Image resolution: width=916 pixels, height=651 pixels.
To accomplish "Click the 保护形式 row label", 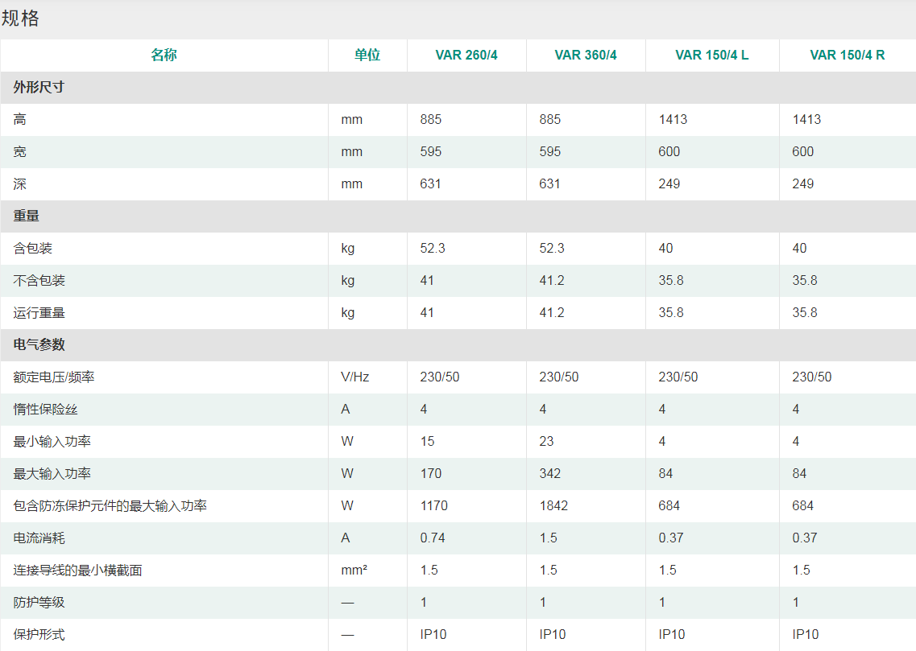I will (39, 635).
